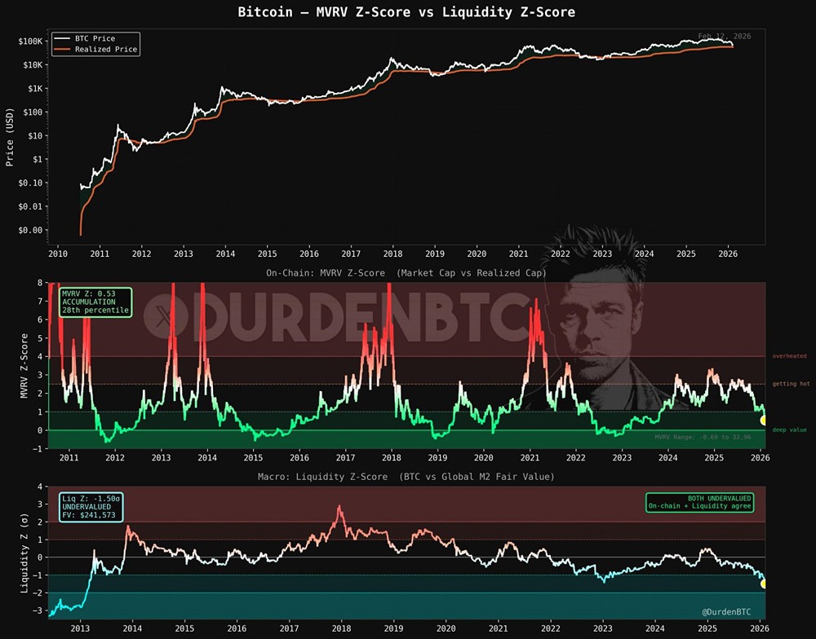Click the white line swatch beside BTC Price
The image size is (816, 639).
[63, 38]
